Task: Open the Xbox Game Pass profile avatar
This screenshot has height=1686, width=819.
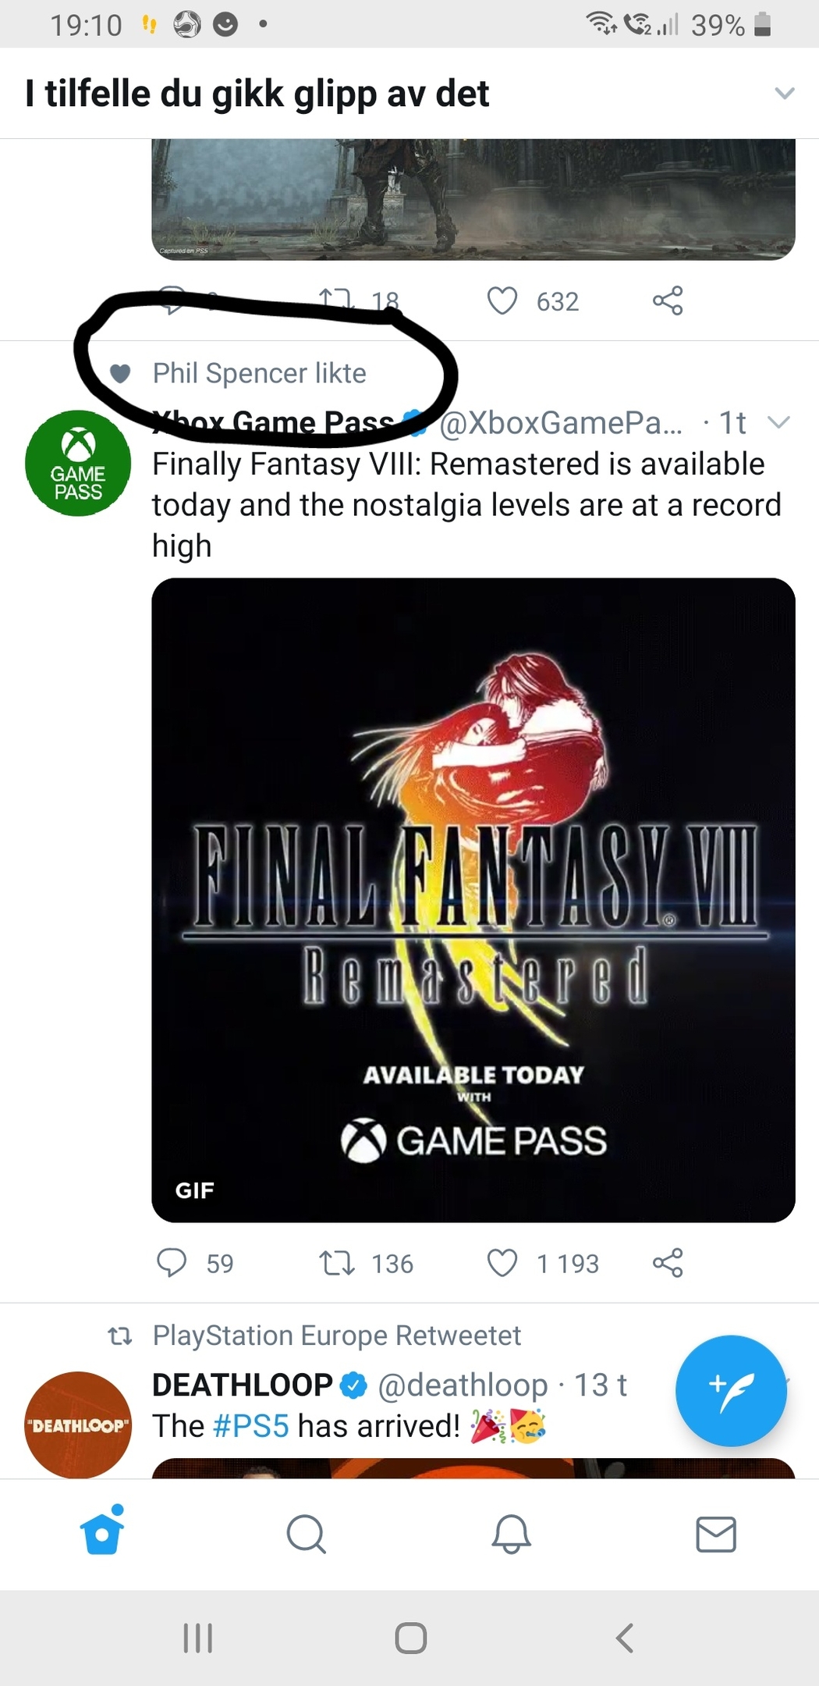Action: point(78,463)
